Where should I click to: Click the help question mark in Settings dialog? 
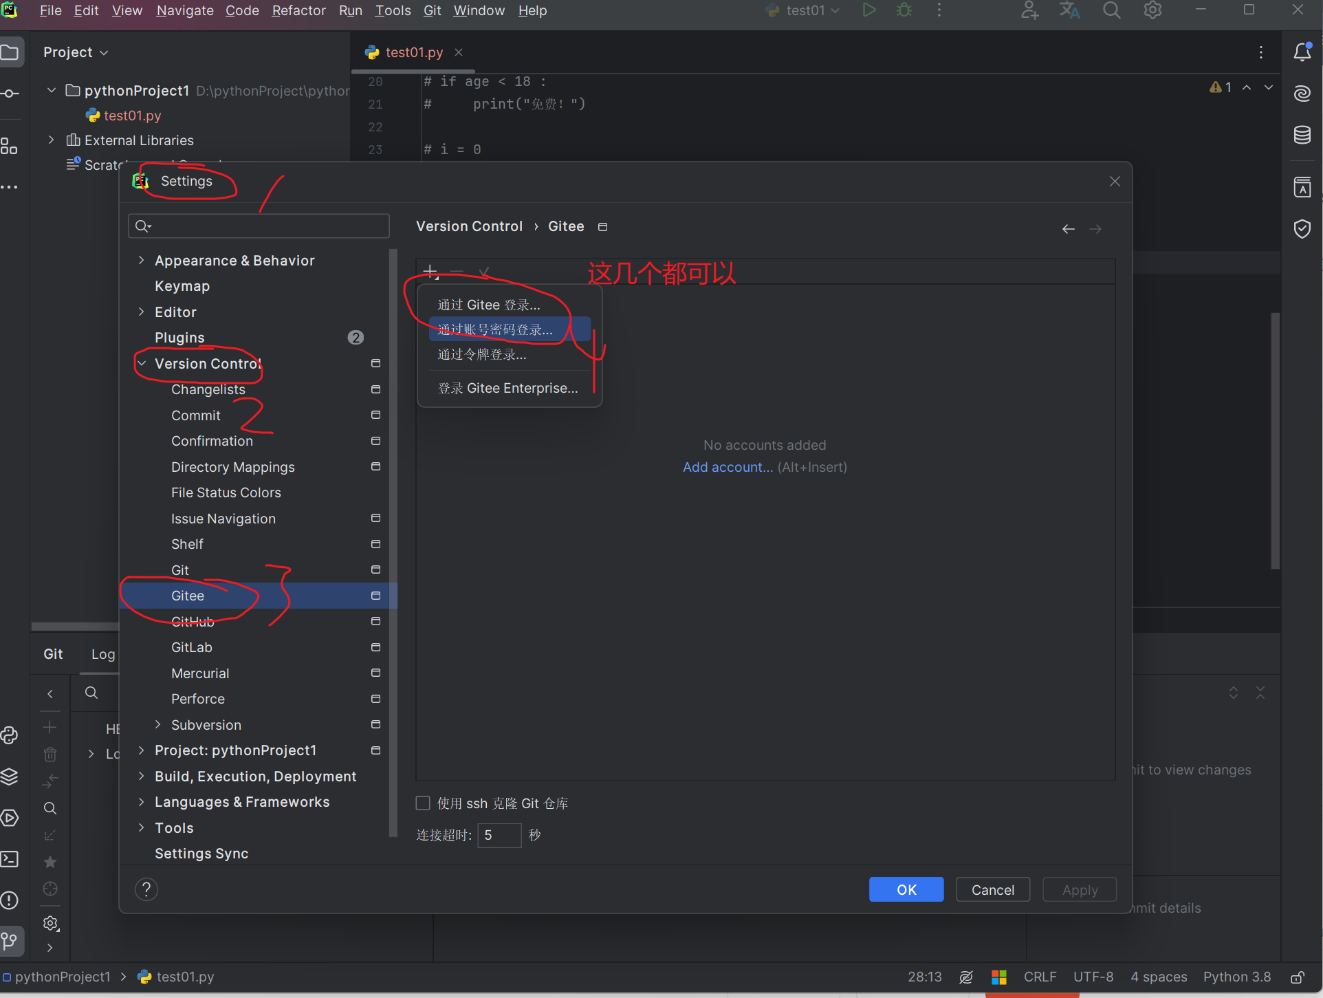146,889
